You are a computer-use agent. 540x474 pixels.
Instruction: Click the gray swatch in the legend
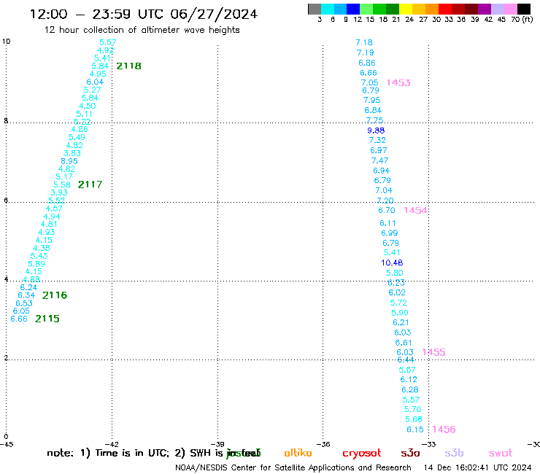315,9
